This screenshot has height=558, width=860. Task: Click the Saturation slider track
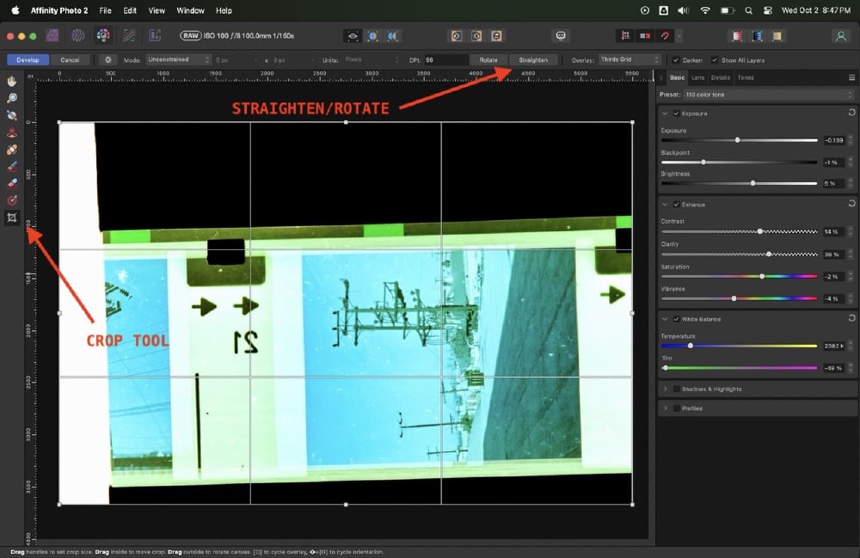[x=739, y=276]
